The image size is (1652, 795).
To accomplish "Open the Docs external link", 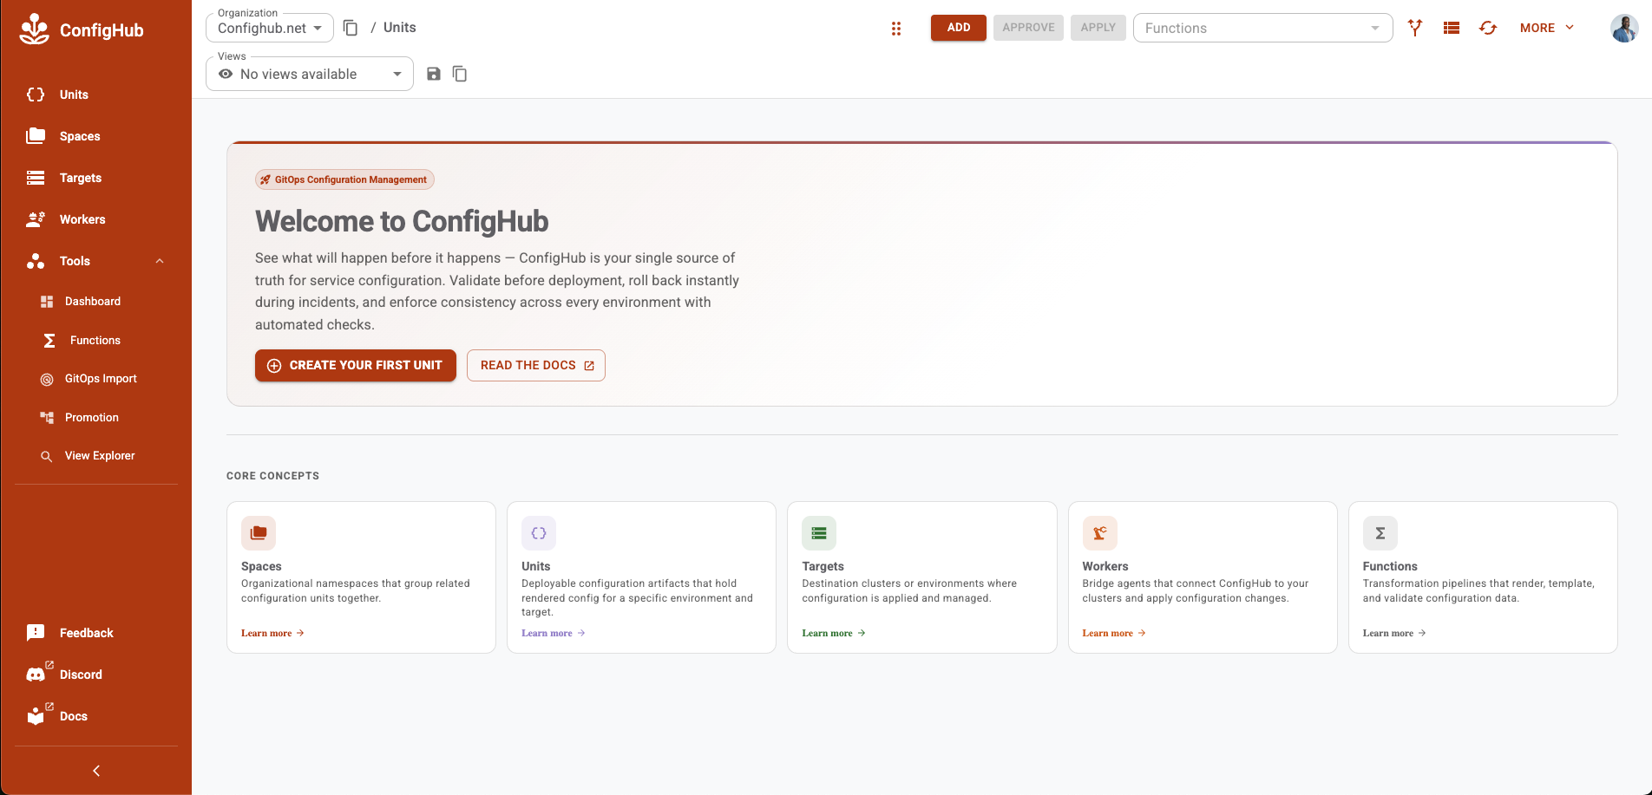I will (95, 716).
